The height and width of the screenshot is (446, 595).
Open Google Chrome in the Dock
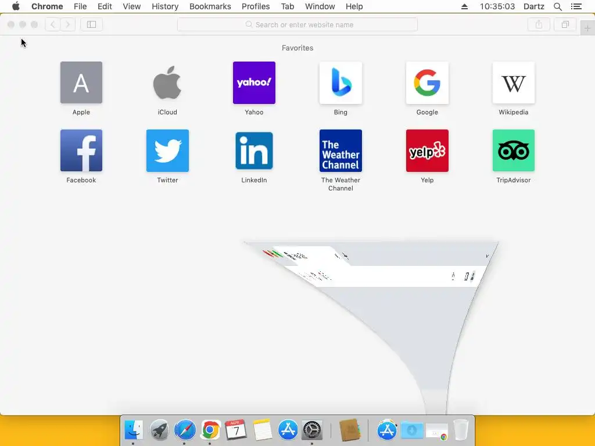click(x=210, y=430)
